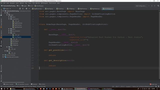Open the Help menu
160x90 pixels.
tap(58, 3)
